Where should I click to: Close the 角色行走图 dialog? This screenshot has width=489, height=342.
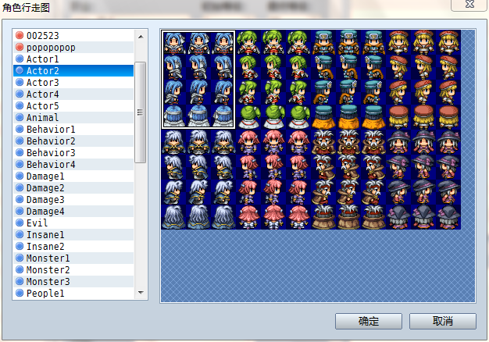tap(469, 5)
